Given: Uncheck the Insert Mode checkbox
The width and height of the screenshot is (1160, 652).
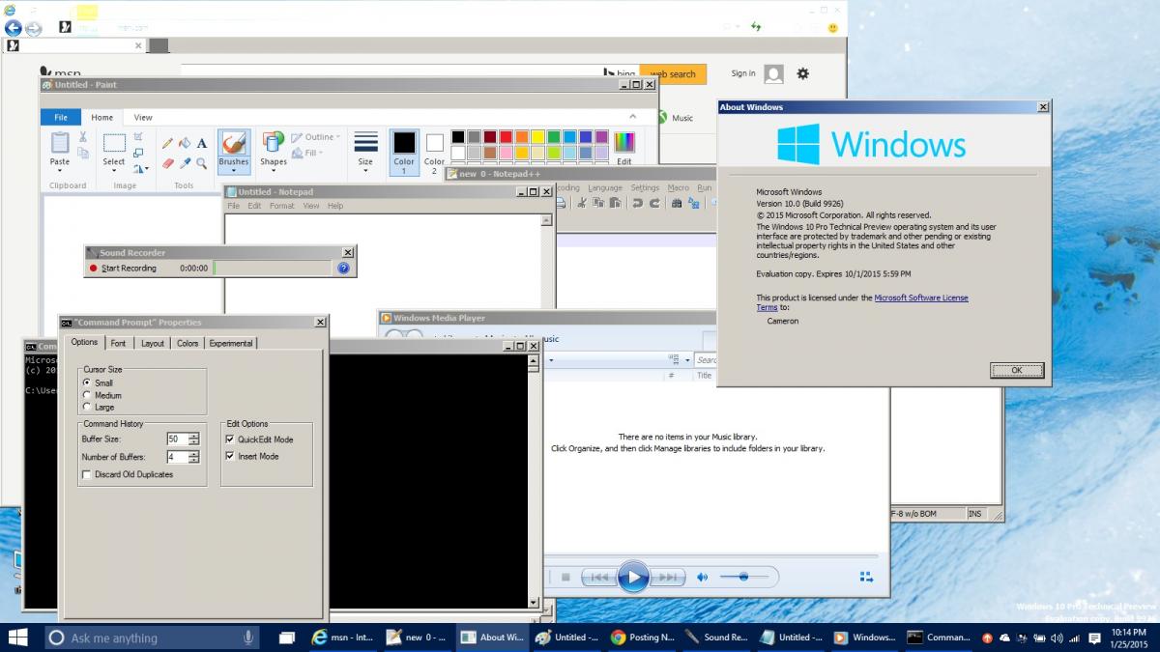Looking at the screenshot, I should point(230,456).
